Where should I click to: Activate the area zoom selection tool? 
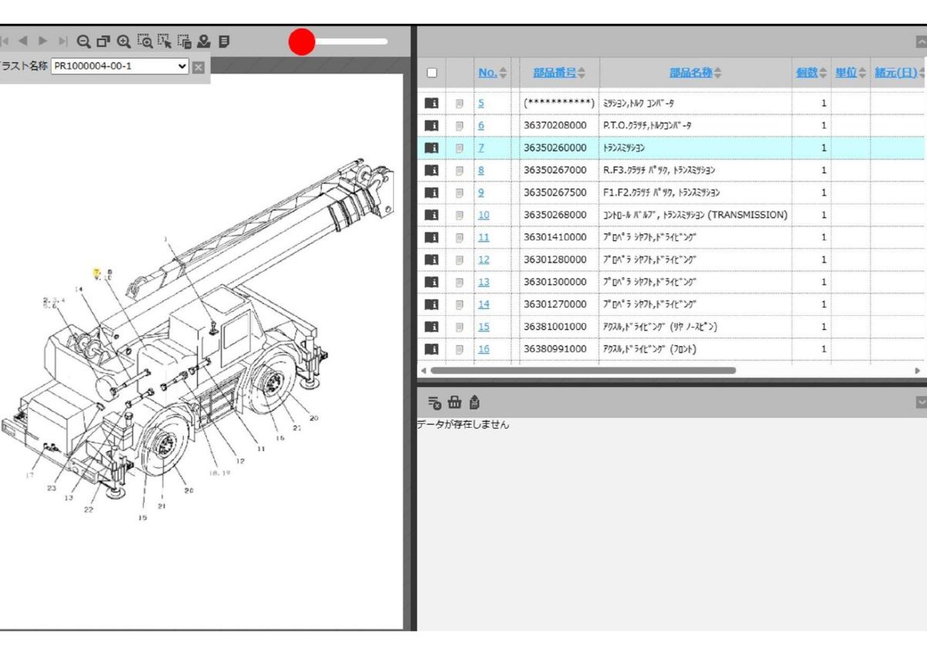coord(144,42)
